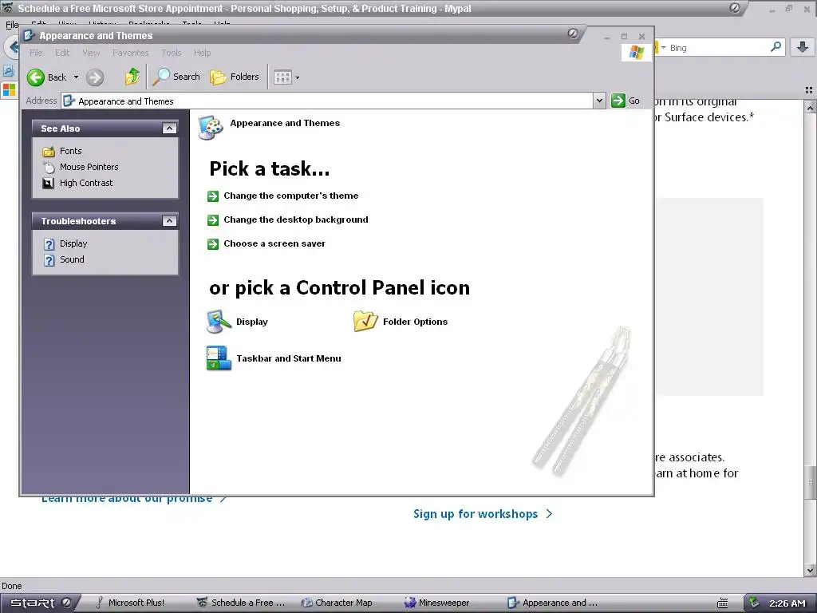Click the keyboard icon in system tray

722,603
